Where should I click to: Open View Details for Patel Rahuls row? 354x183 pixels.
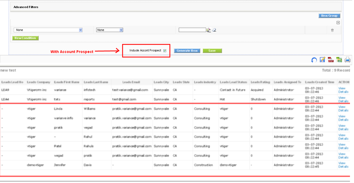click(x=343, y=146)
